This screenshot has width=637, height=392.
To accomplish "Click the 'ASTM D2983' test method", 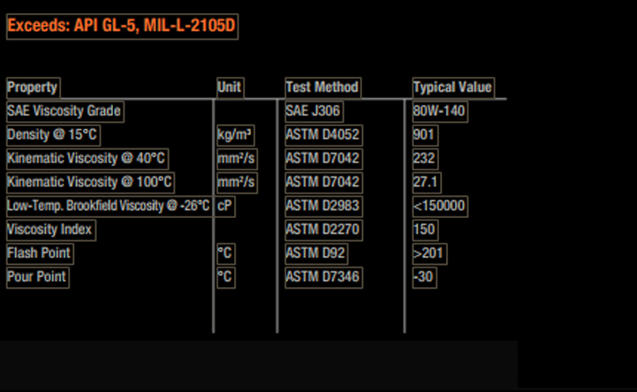I will pos(322,207).
